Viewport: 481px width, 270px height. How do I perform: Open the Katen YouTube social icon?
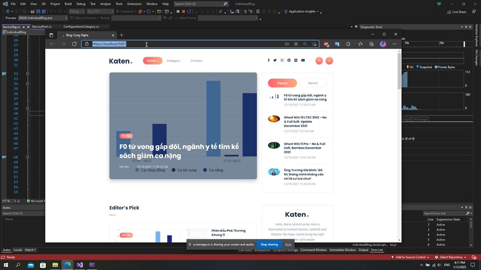(x=303, y=60)
